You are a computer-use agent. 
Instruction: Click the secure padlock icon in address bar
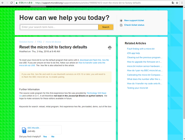pos(17,3)
